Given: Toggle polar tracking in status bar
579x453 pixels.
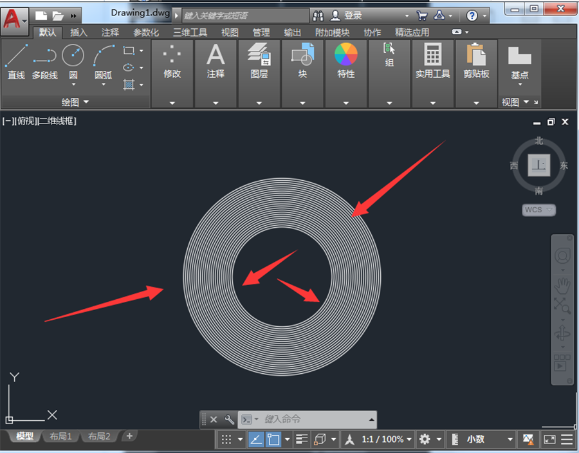Looking at the screenshot, I should pyautogui.click(x=256, y=439).
